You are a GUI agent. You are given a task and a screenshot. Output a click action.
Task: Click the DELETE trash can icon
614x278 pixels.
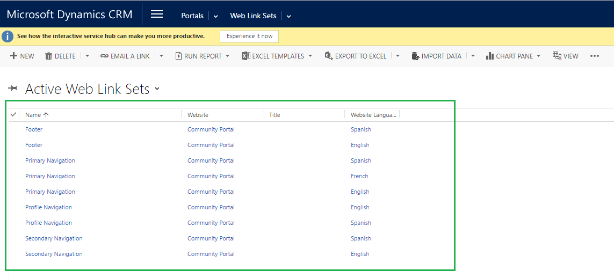[49, 56]
